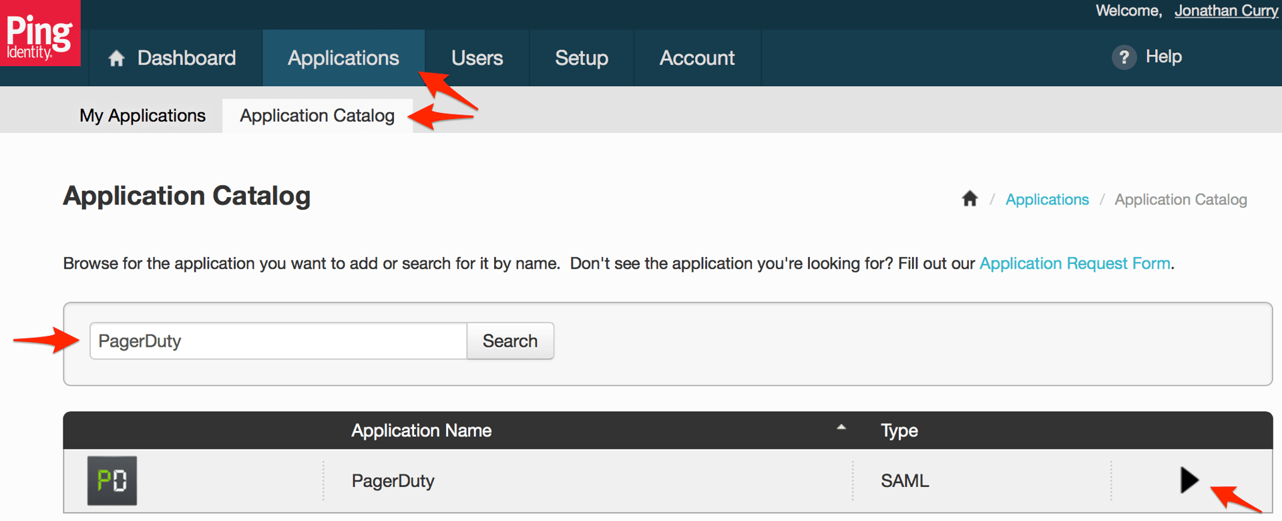Go to the Users menu
This screenshot has height=521, width=1282.
click(477, 58)
